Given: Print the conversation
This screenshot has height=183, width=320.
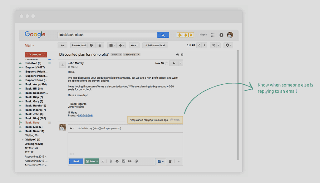Looking at the screenshot, I should (178, 55).
